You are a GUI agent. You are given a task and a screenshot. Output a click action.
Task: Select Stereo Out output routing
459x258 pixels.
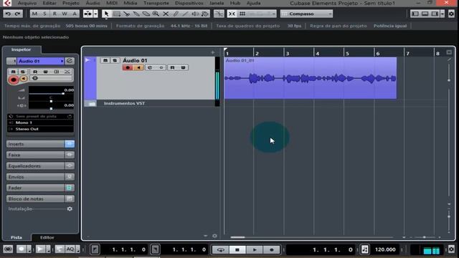click(x=41, y=129)
